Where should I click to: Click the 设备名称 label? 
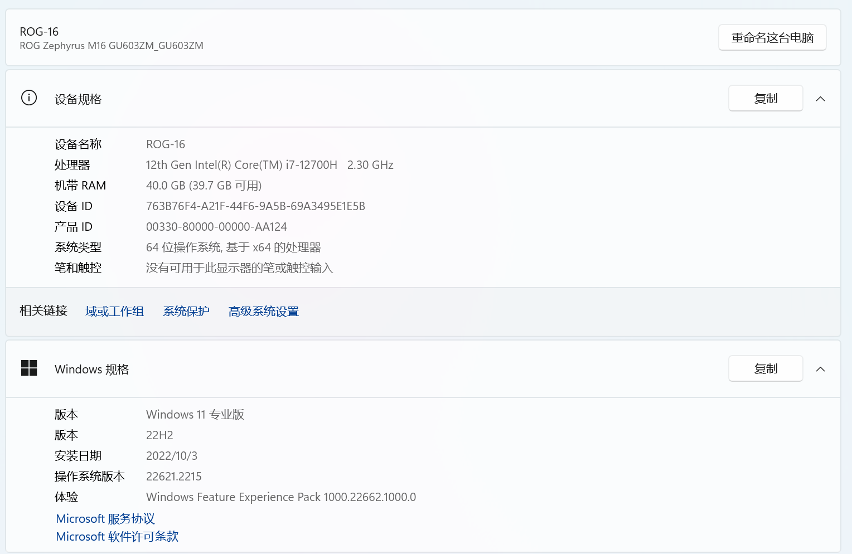78,144
